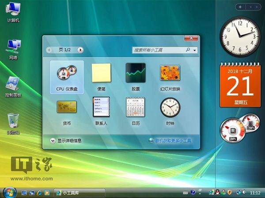Open the Windows Start orb
265x198 pixels.
10,192
